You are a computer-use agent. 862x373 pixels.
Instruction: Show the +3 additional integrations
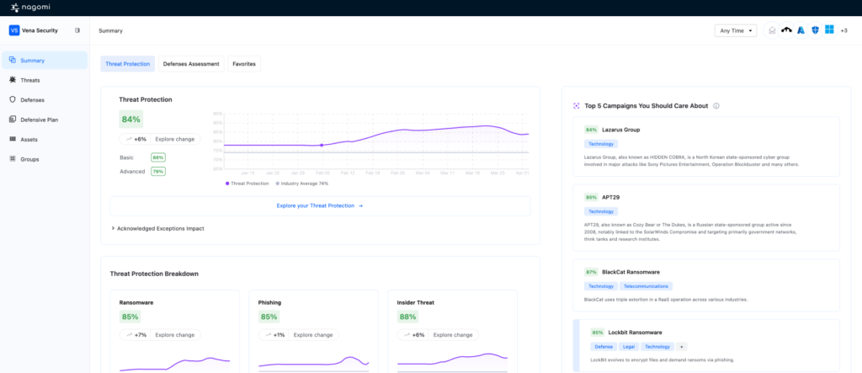click(x=843, y=31)
